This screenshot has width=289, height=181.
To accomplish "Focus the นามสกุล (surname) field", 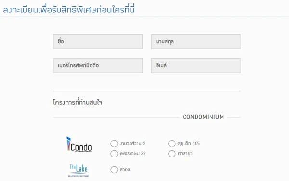I will click(196, 41).
